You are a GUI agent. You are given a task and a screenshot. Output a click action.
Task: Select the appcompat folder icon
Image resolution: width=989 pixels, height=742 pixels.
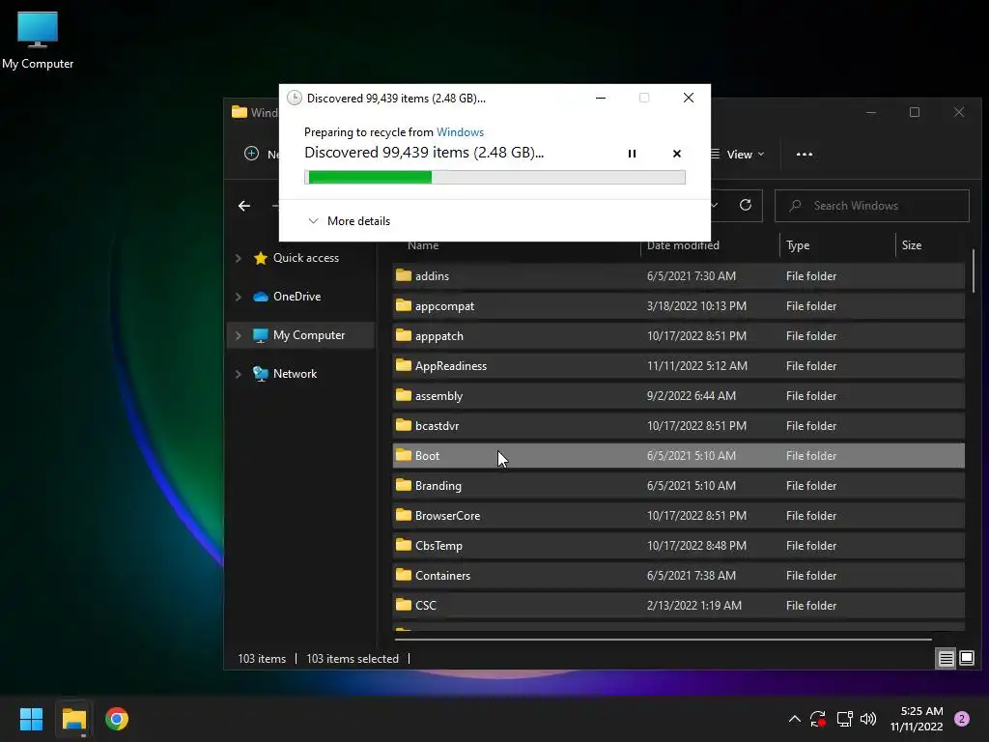404,306
